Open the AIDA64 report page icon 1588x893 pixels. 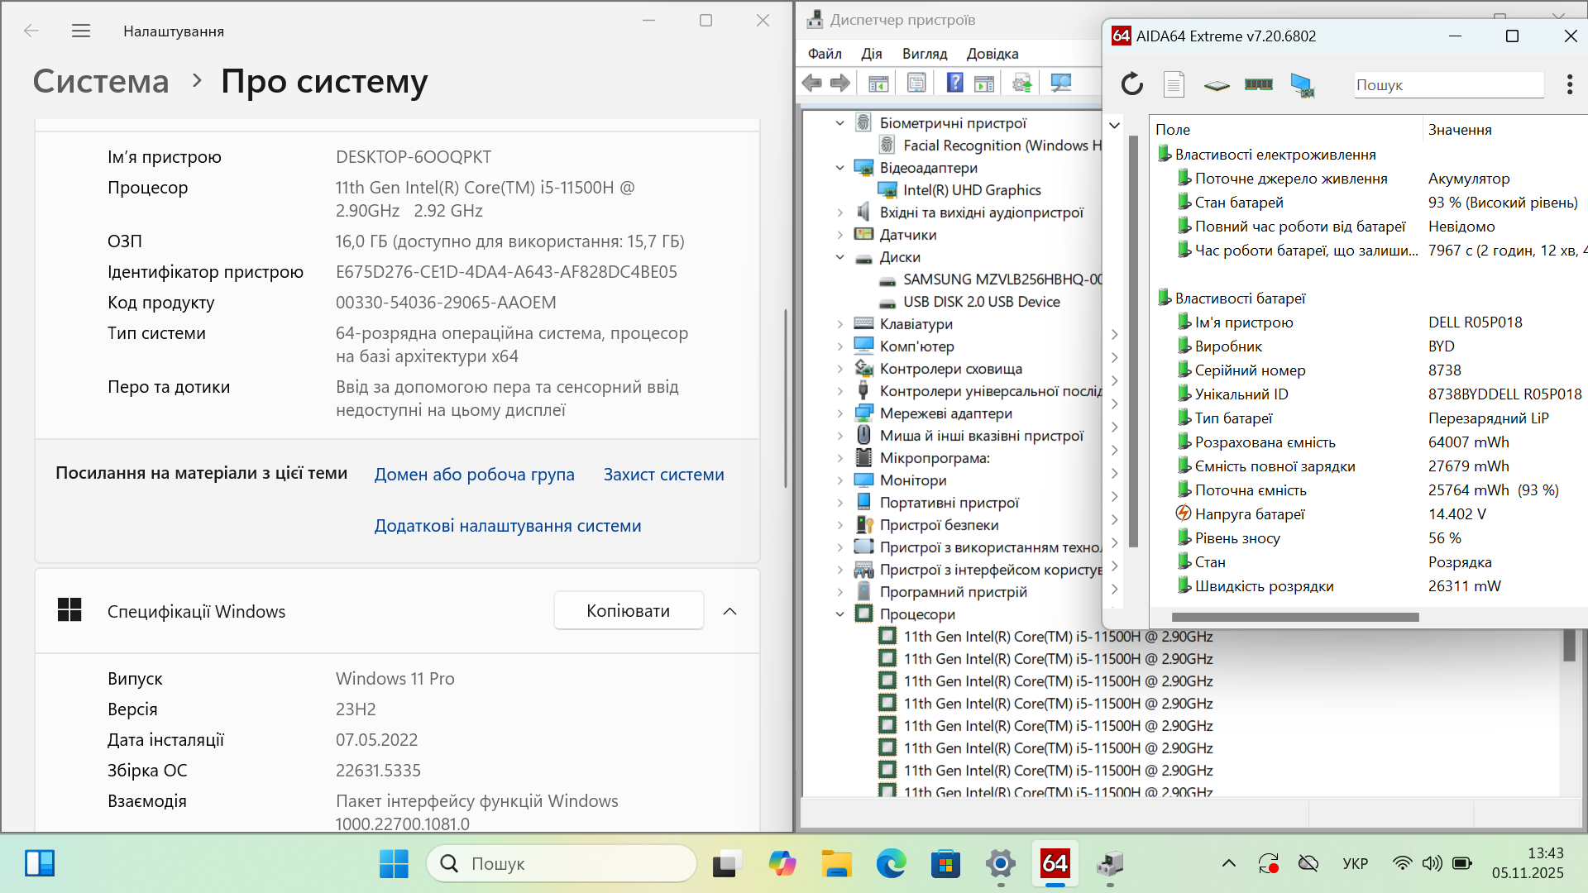pos(1174,84)
